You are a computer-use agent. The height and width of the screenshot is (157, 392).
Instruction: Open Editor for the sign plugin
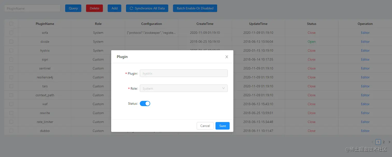365,59
